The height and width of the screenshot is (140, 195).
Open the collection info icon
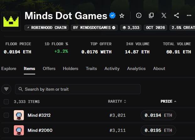pyautogui.click(x=139, y=16)
